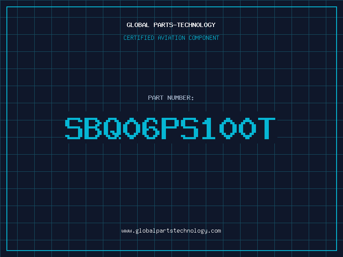
Task: Select the CERTIFIED AVIATION COMPONENT subtitle
Action: (x=171, y=38)
